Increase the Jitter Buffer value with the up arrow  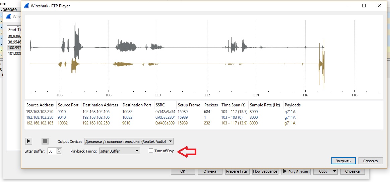(59, 150)
